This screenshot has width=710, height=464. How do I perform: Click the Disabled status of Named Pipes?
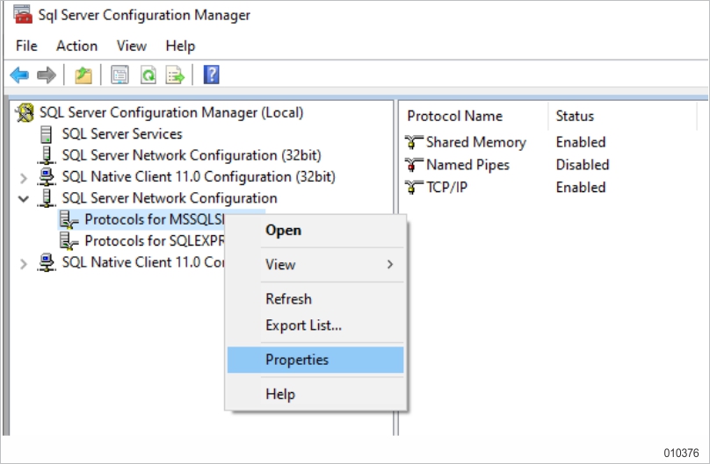tap(583, 165)
